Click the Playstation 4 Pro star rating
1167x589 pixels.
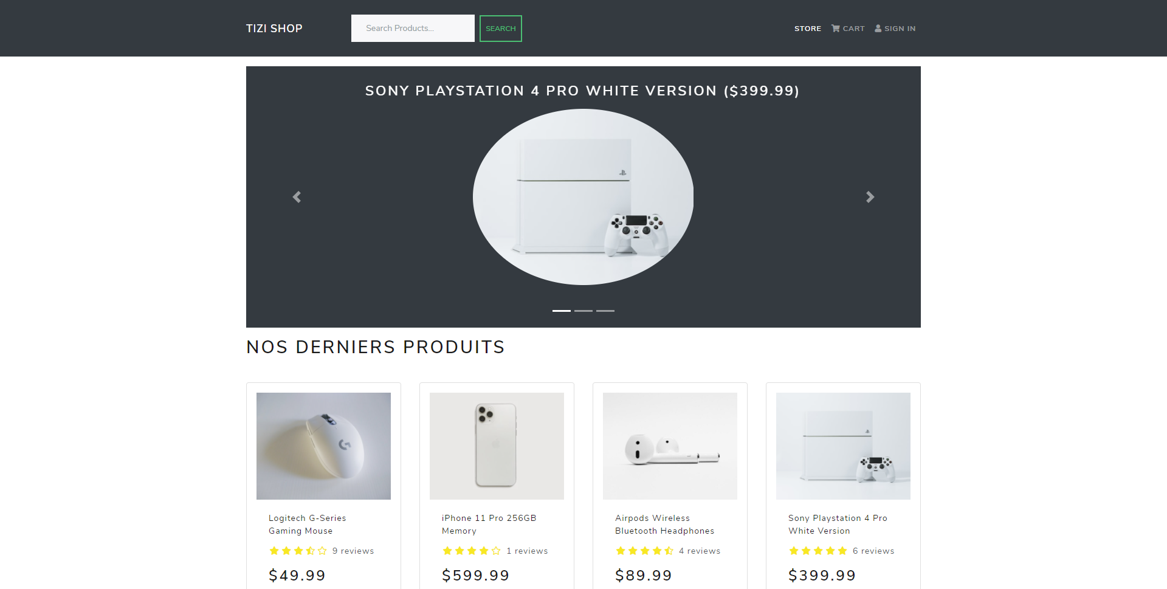(x=818, y=551)
